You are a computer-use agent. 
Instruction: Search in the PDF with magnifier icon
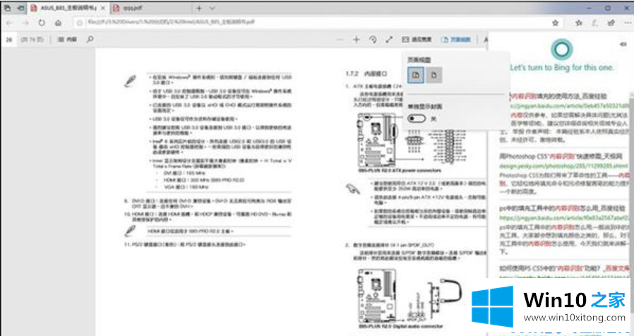90,40
